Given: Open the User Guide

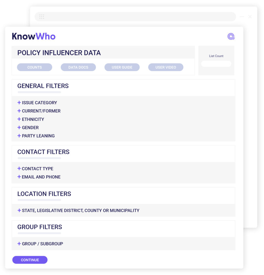Looking at the screenshot, I should [x=122, y=67].
